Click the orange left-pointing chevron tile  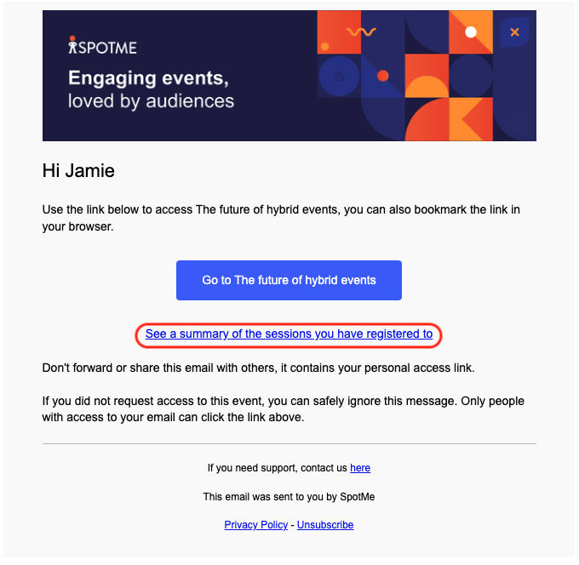tap(471, 119)
